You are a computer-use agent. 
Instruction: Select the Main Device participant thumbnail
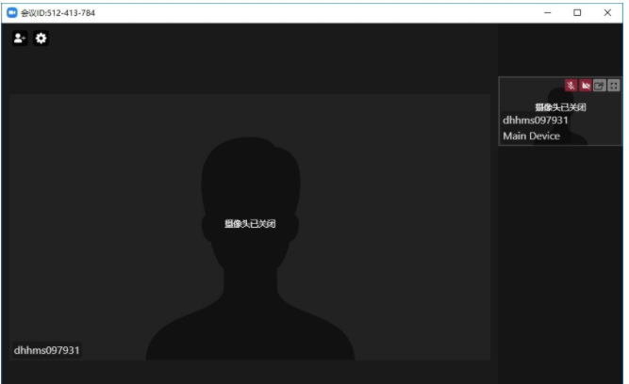pos(560,111)
